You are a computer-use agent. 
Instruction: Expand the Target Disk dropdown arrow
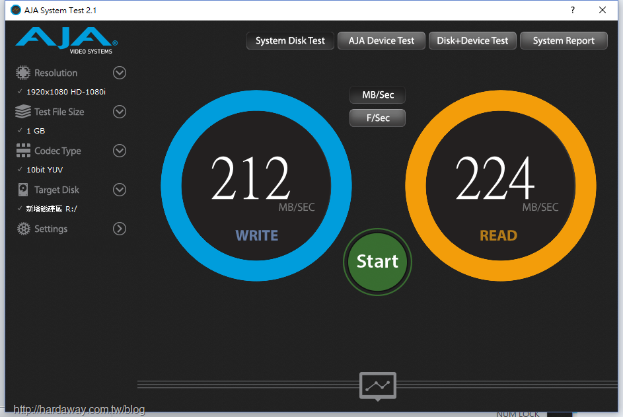120,190
